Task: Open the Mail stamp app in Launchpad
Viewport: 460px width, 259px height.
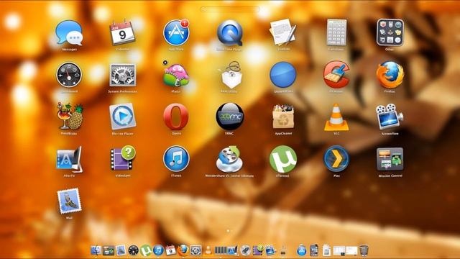Action: [69, 201]
